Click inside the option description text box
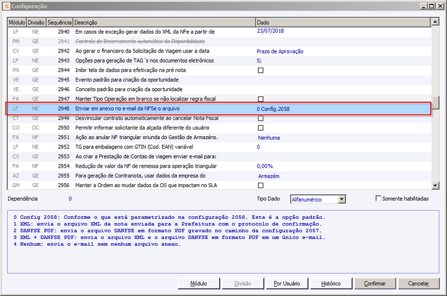Viewport: 447px width, 296px height. tap(223, 242)
